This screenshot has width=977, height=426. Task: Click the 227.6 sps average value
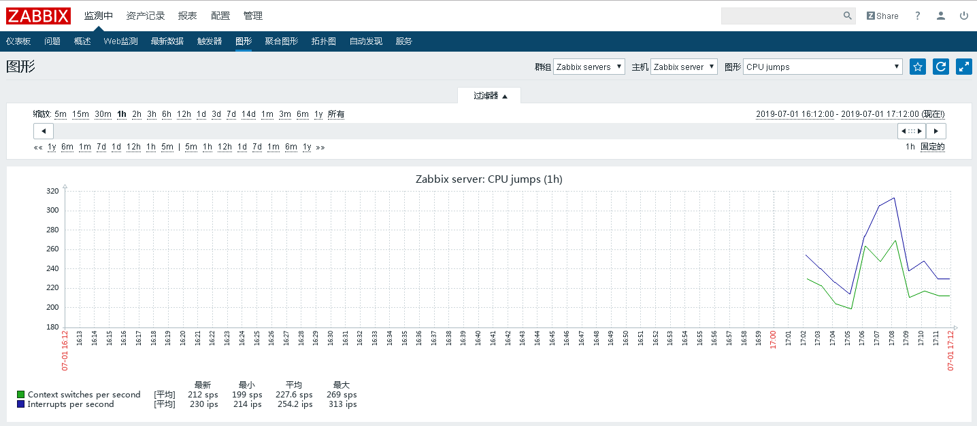click(x=295, y=395)
